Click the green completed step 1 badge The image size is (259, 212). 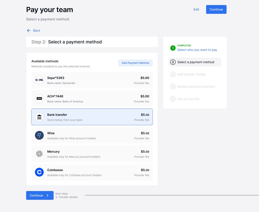point(173,48)
